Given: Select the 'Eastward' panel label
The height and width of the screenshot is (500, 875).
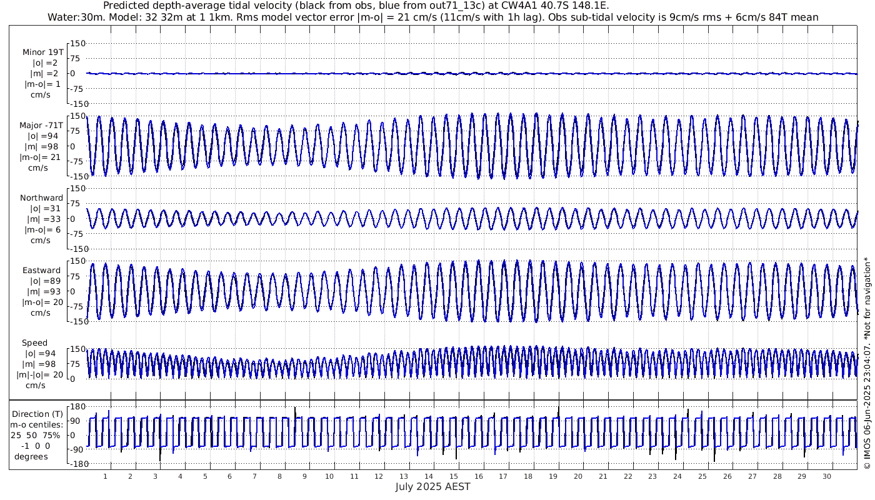Looking at the screenshot, I should tap(42, 271).
